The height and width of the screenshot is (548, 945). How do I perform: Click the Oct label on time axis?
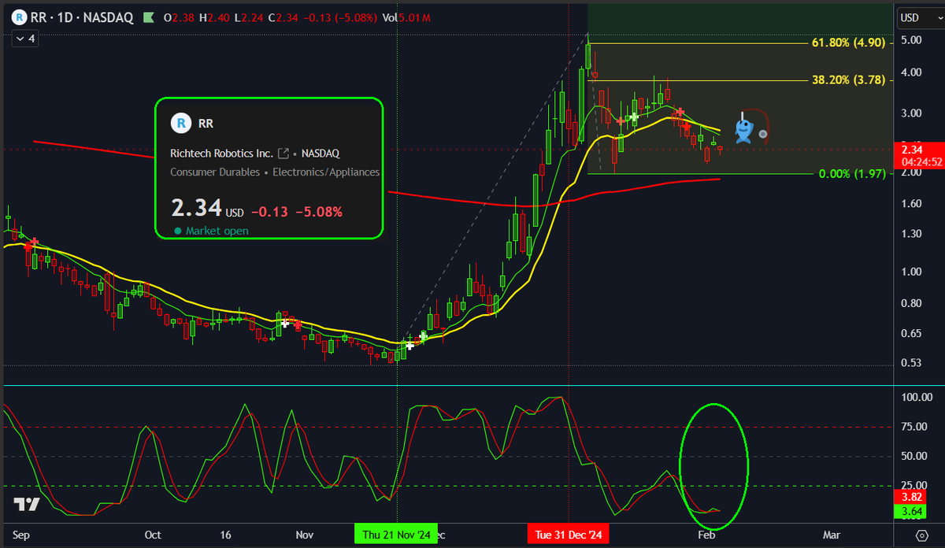(x=153, y=535)
